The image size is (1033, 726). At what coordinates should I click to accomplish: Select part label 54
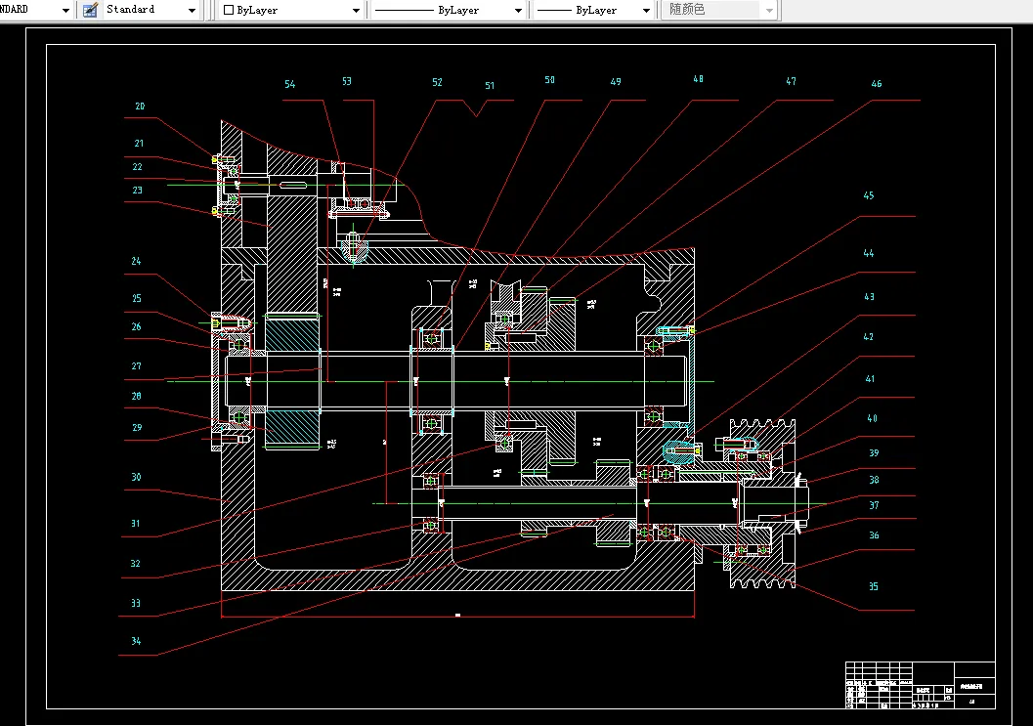[290, 84]
